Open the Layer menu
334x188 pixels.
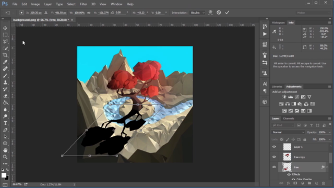tap(47, 4)
